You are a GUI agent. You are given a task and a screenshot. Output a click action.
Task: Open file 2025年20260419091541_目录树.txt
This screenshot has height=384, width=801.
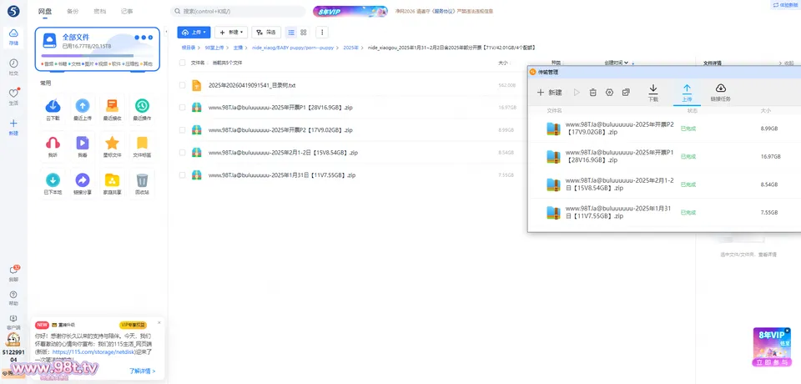click(252, 85)
